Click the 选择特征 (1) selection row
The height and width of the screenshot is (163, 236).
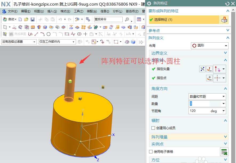pos(184,20)
